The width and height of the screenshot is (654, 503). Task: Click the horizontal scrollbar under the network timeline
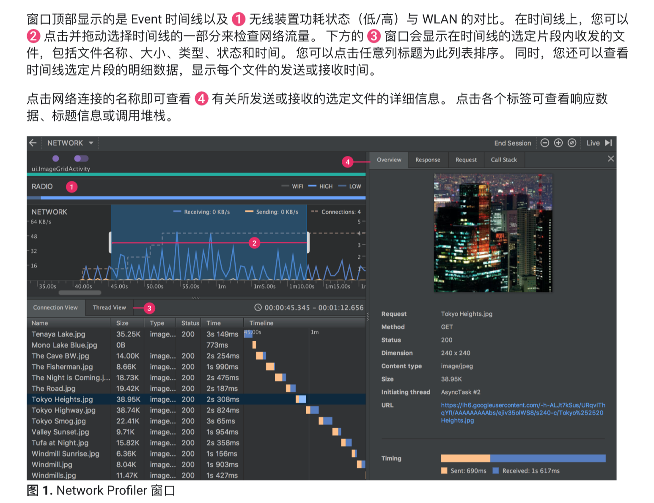[x=80, y=293]
